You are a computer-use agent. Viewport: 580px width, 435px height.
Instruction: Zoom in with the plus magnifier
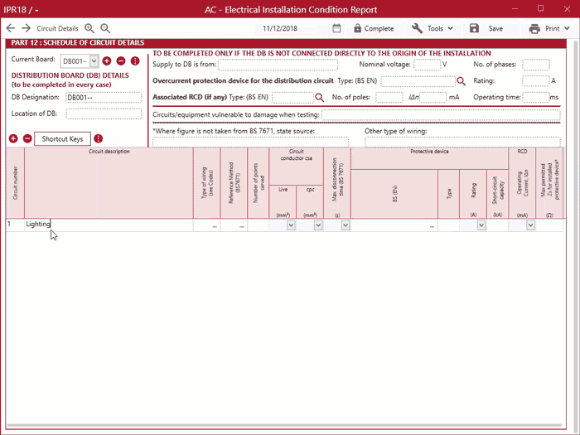point(89,28)
